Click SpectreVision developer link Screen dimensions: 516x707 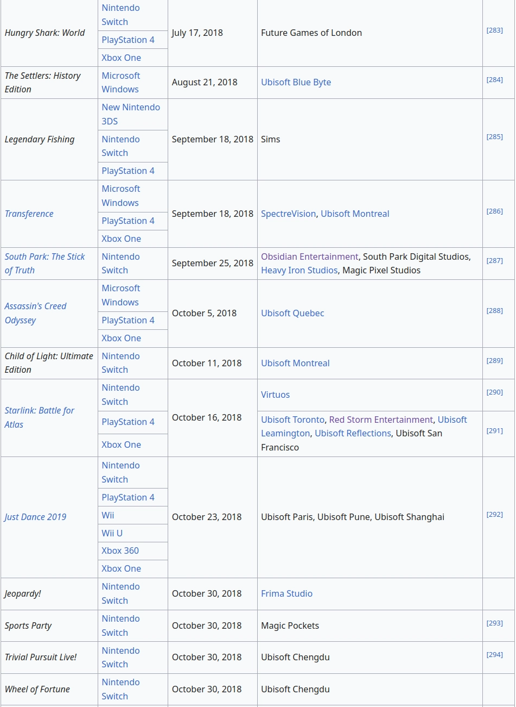coord(288,214)
